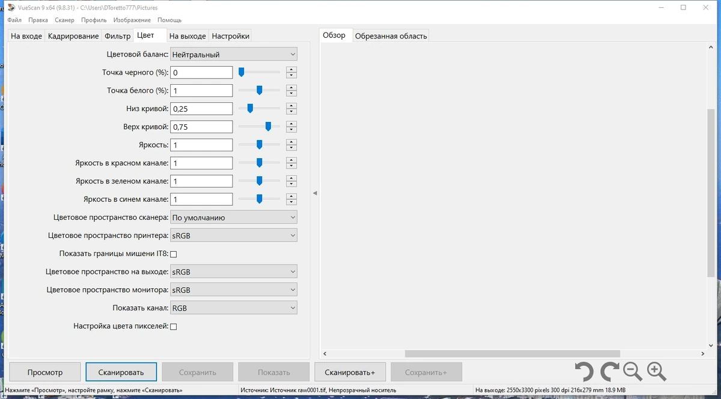Image resolution: width=721 pixels, height=399 pixels.
Task: Click the "Низ кривой" input field
Action: click(201, 109)
